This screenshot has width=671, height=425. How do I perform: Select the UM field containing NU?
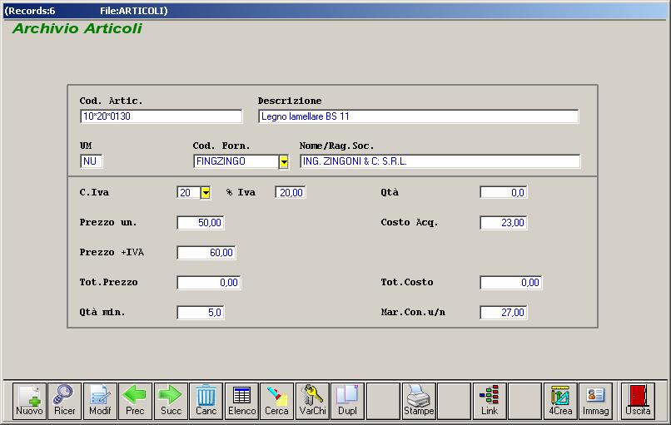[x=91, y=161]
